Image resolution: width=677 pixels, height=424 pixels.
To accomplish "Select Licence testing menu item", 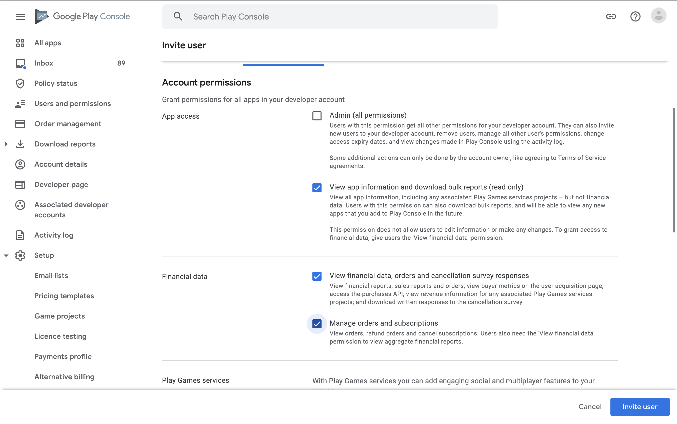I will pos(60,336).
